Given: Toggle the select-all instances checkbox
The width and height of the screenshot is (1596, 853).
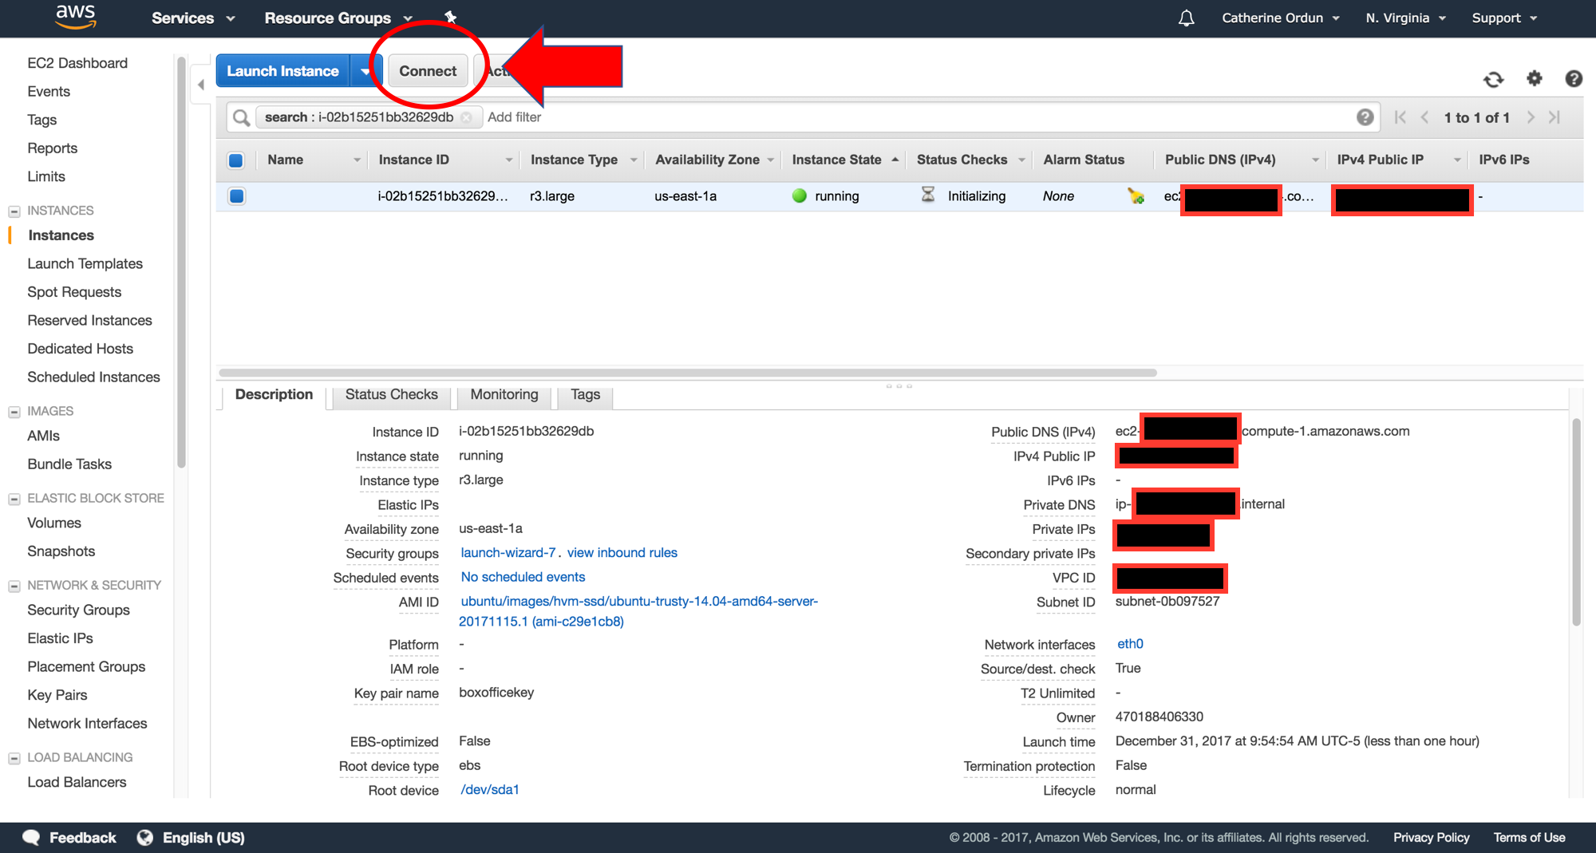Looking at the screenshot, I should [236, 160].
